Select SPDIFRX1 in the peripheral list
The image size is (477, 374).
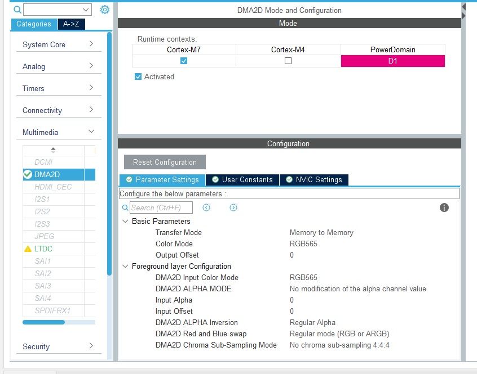(53, 310)
